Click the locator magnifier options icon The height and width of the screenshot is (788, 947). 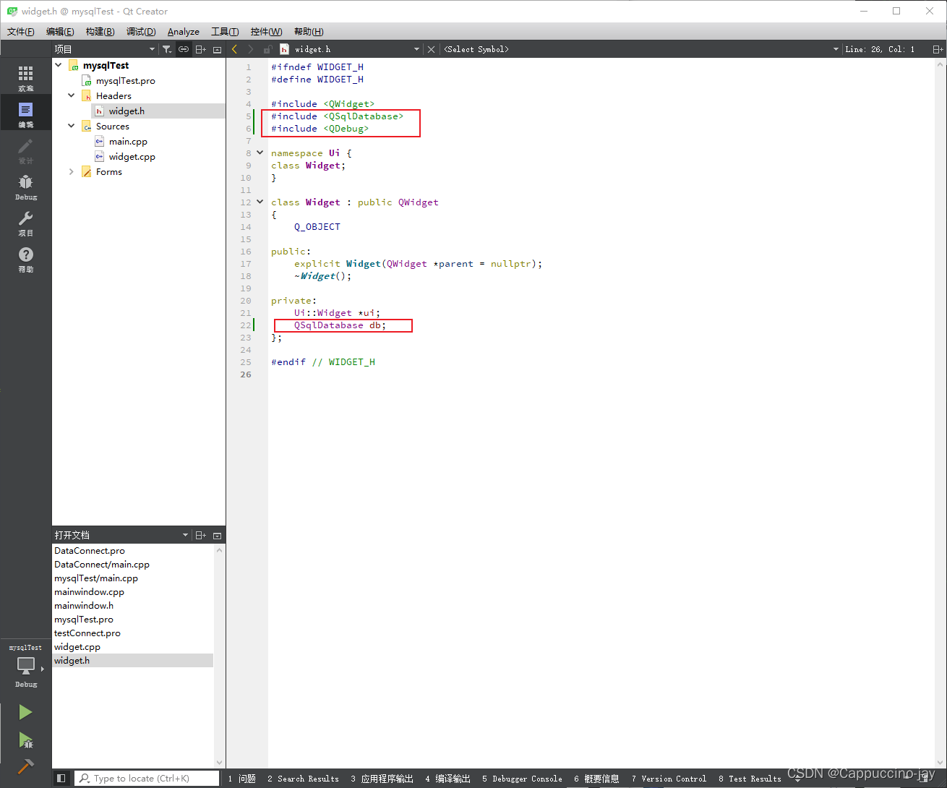click(85, 778)
